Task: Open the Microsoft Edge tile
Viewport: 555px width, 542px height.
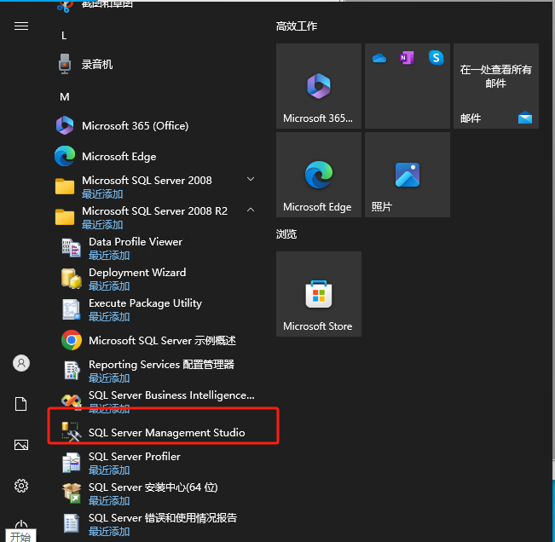Action: pos(319,175)
